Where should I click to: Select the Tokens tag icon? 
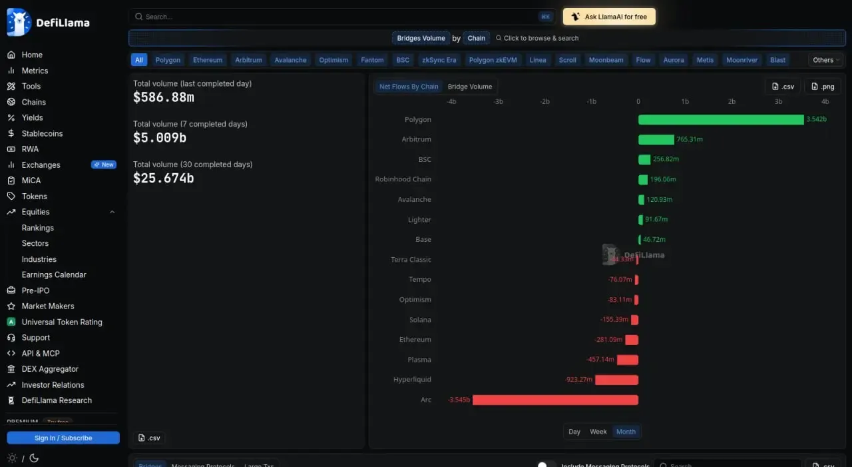[11, 196]
